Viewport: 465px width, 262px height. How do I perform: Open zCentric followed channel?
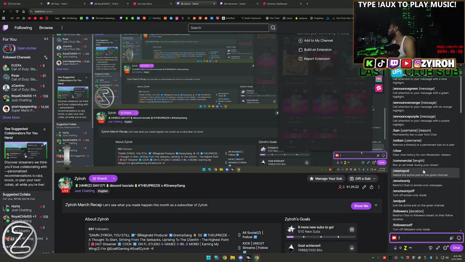(26, 88)
